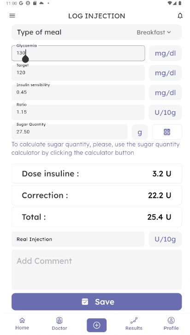Open the hamburger navigation menu
This screenshot has width=190, height=335.
[x=12, y=16]
